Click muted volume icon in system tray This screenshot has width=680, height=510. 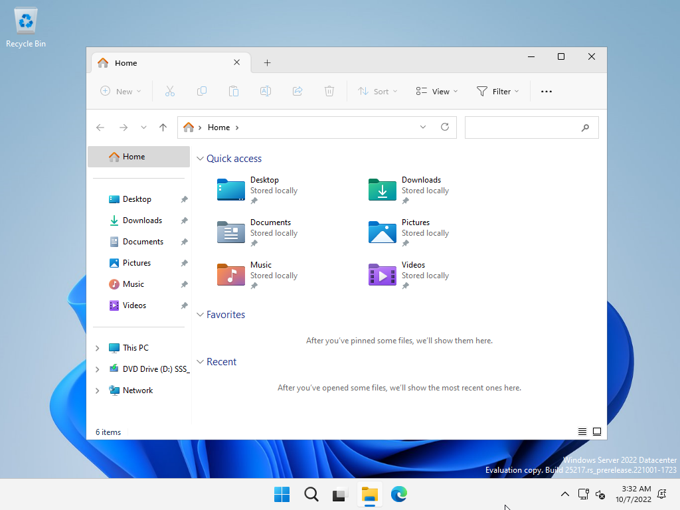pyautogui.click(x=600, y=494)
